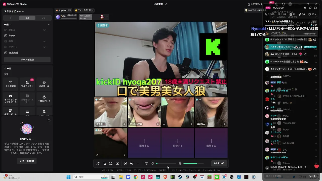Open three-dot menu on host video

[224, 25]
